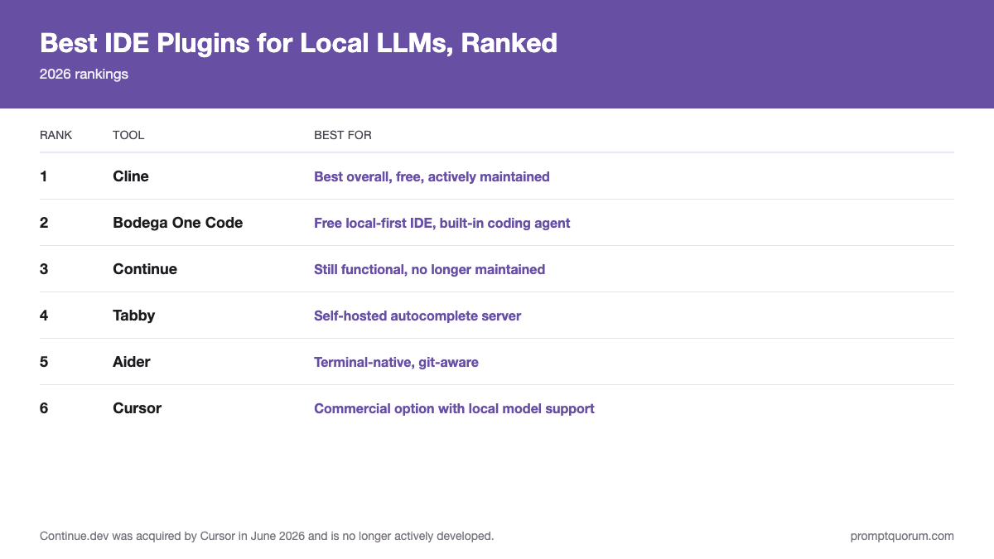Click the 'Aider' tool name
Screen dimensions: 994x559
[x=132, y=362]
